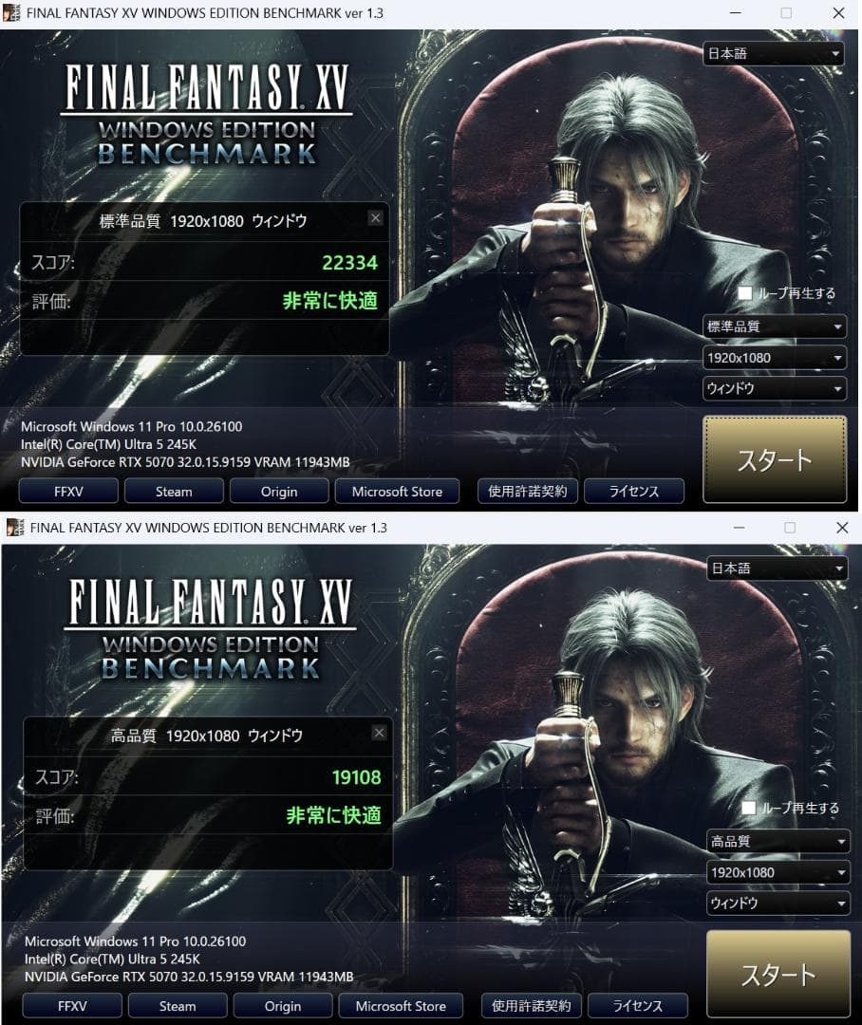
Task: Click the FFXV button in the upper window
Action: [68, 492]
